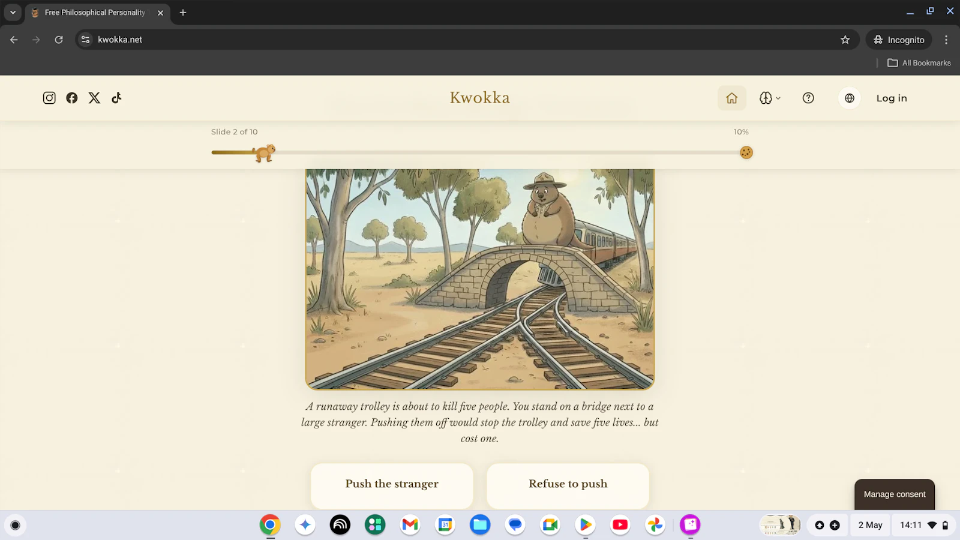Open the language globe selector
Screen dimensions: 960x540
click(x=850, y=98)
